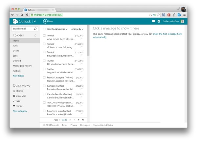The image size is (197, 141).
Task: Click the Go to page link
Action: [64, 120]
